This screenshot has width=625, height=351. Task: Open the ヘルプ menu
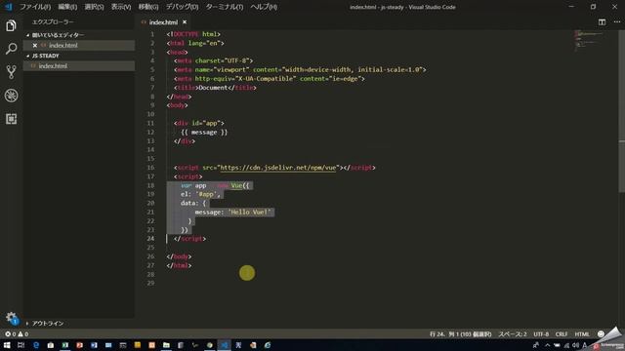pos(264,7)
